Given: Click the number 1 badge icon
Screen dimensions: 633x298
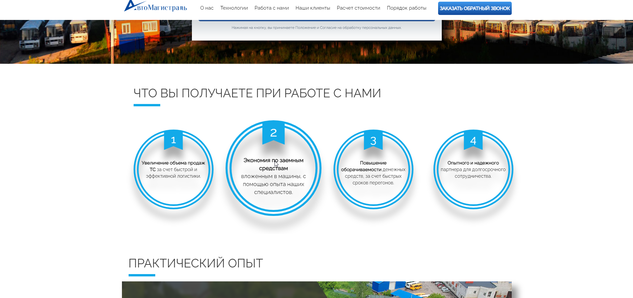Looking at the screenshot, I should (x=173, y=141).
